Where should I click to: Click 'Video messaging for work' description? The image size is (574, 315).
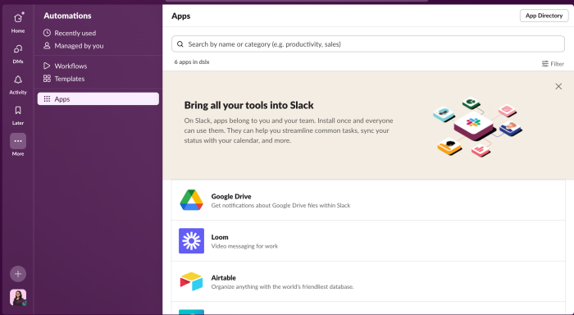pyautogui.click(x=244, y=246)
